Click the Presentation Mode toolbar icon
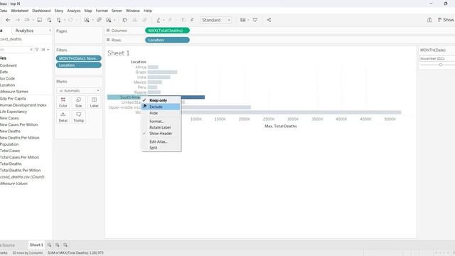 click(x=255, y=20)
